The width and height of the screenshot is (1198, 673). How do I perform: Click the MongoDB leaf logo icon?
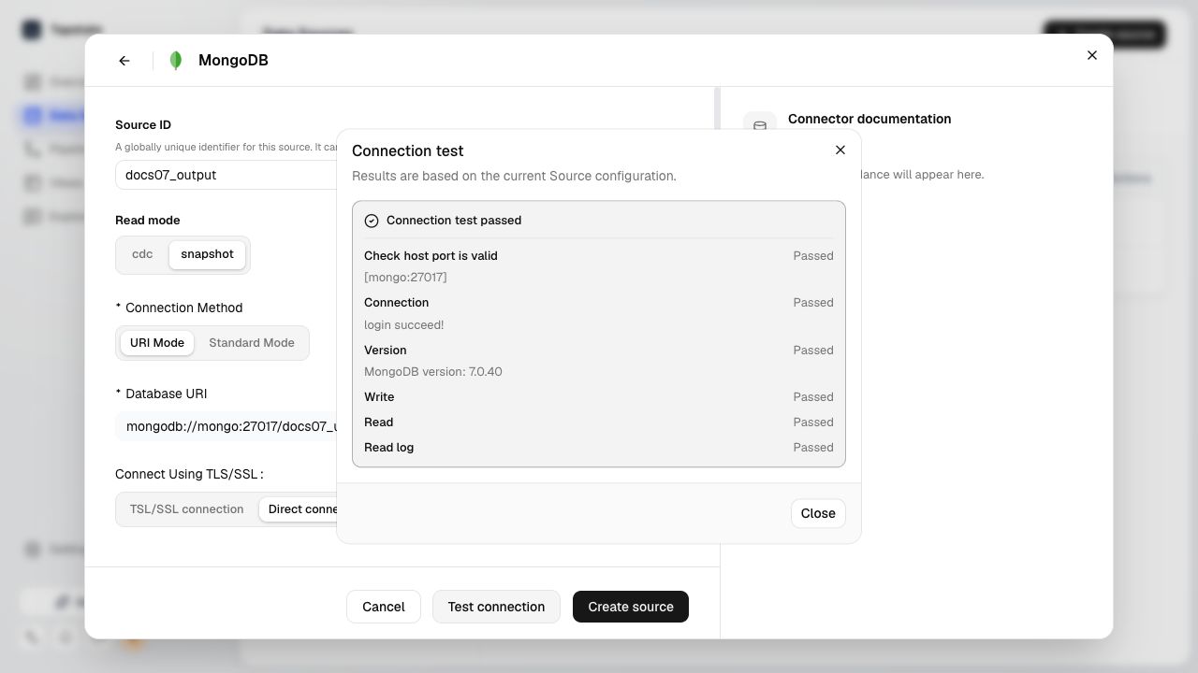[176, 61]
